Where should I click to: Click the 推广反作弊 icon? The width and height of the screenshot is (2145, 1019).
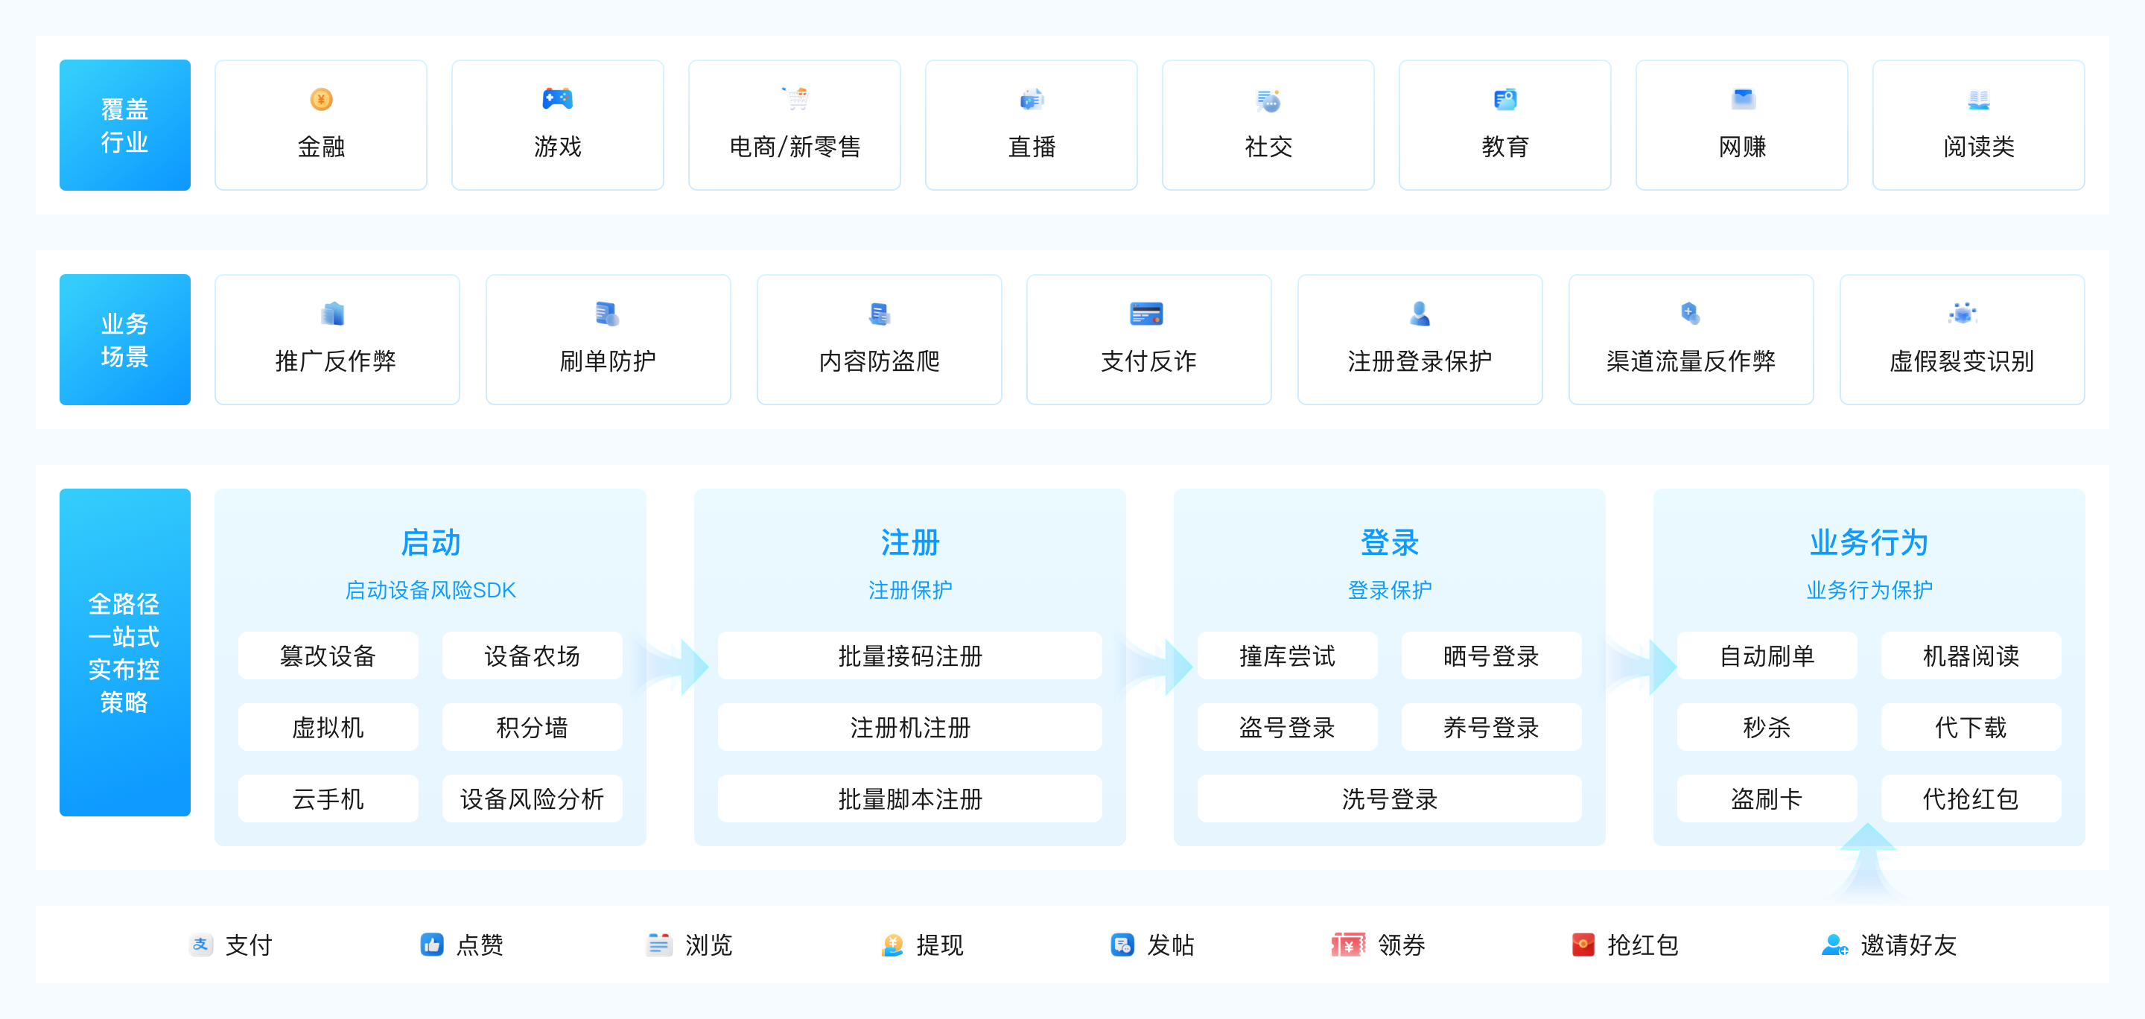pos(333,314)
